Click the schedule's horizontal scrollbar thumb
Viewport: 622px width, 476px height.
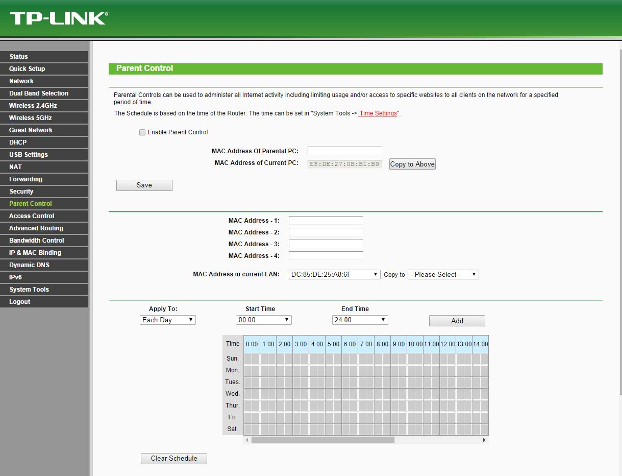point(322,440)
